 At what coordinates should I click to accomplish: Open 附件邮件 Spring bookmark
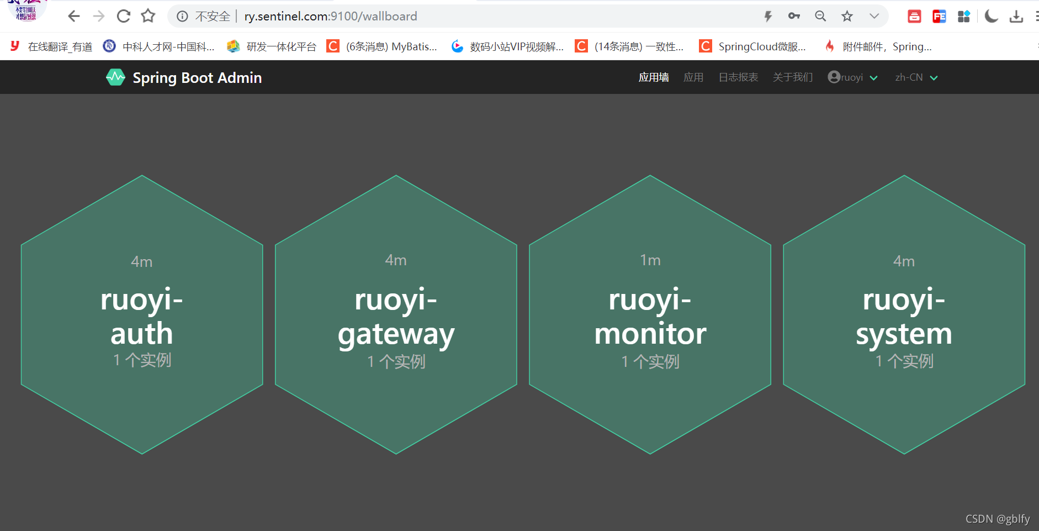[x=878, y=46]
